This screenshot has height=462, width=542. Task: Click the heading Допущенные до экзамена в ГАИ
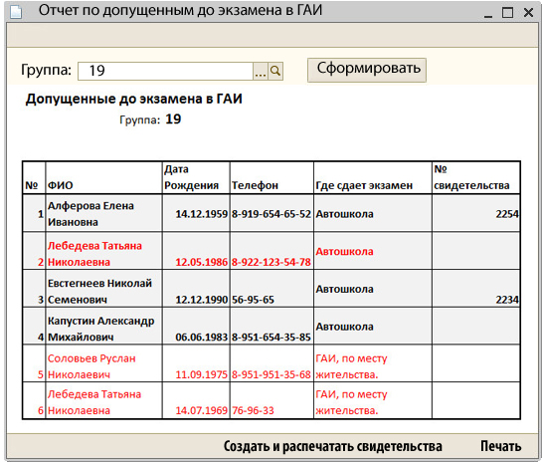134,99
